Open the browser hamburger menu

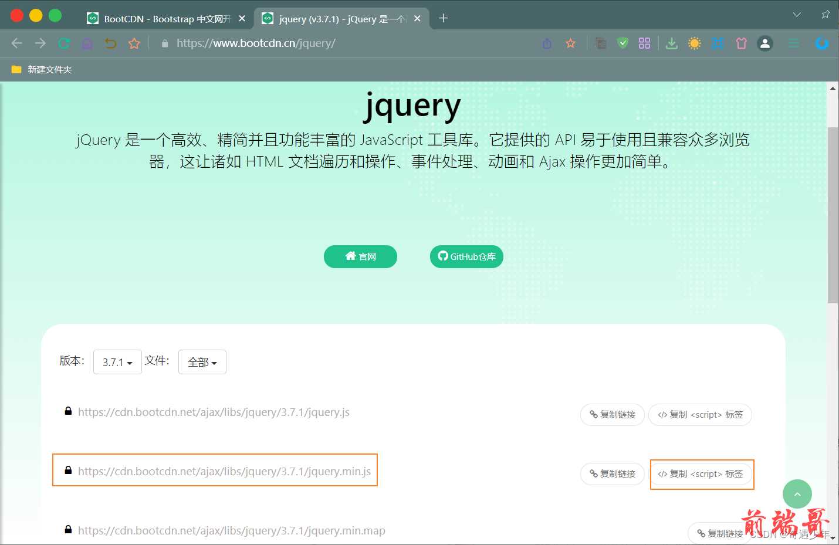pyautogui.click(x=794, y=43)
